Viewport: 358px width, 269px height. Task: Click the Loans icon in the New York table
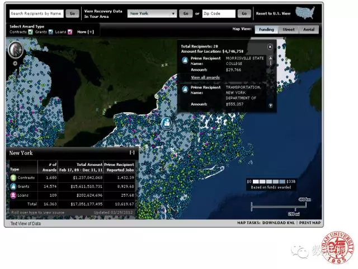coord(14,194)
